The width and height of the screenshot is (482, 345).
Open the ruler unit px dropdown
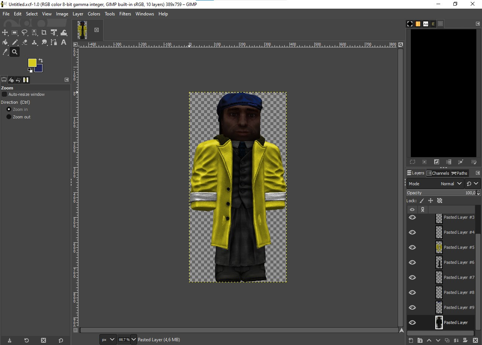[108, 339]
